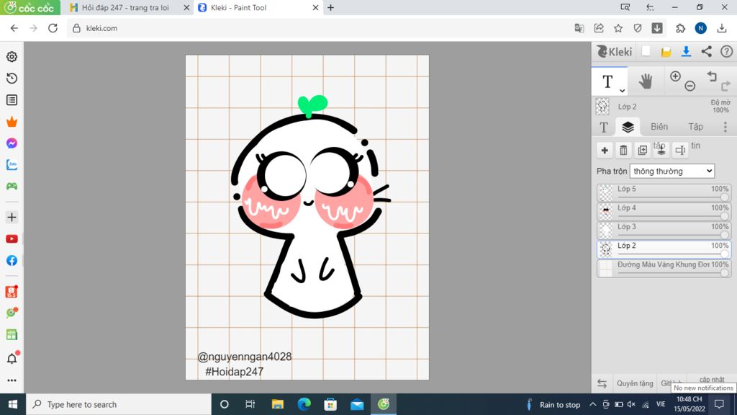Open browser extensions puzzle icon

[681, 28]
